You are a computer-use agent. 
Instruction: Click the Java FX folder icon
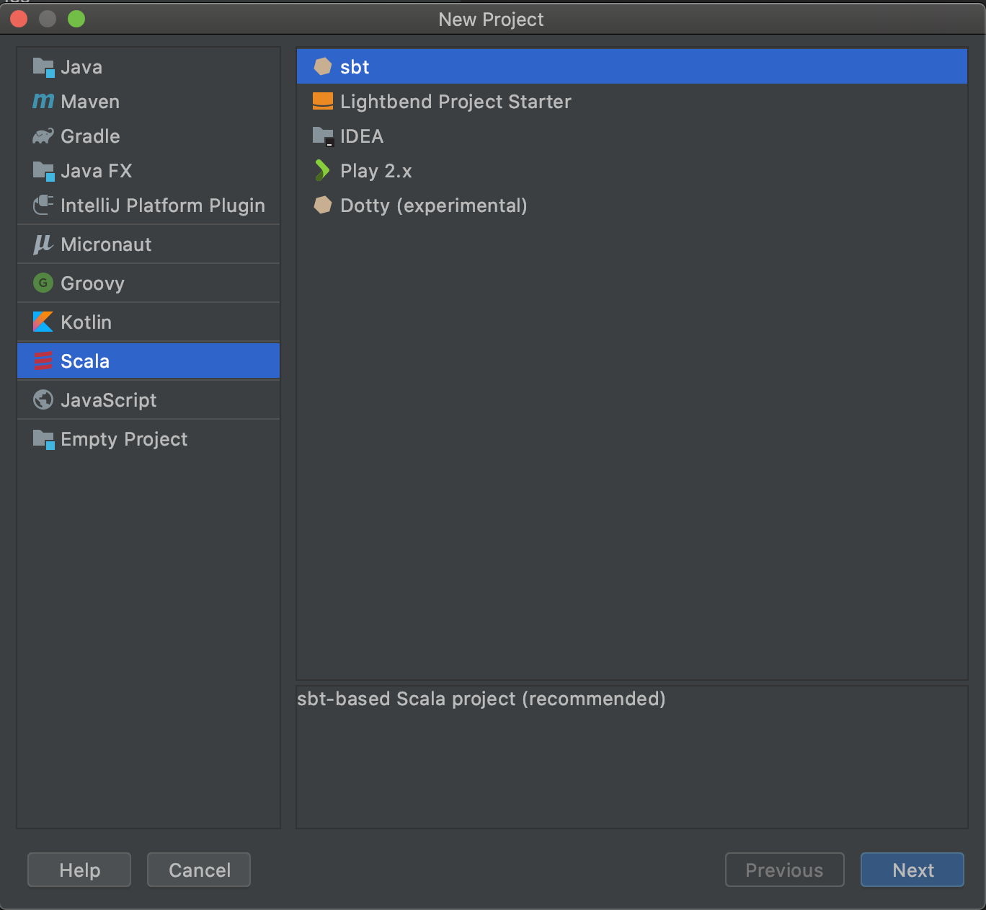pos(43,172)
